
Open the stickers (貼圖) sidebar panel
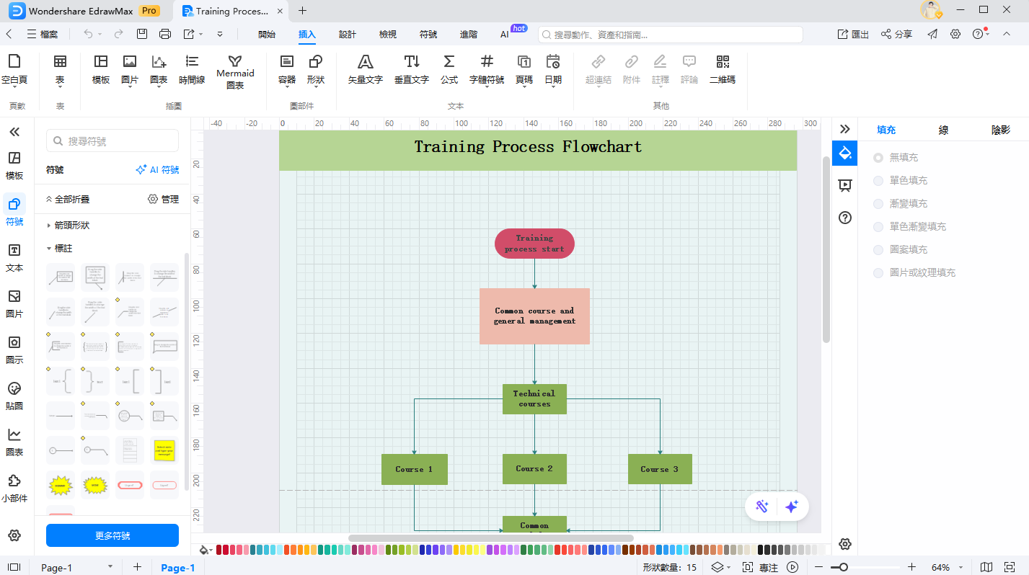tap(14, 396)
